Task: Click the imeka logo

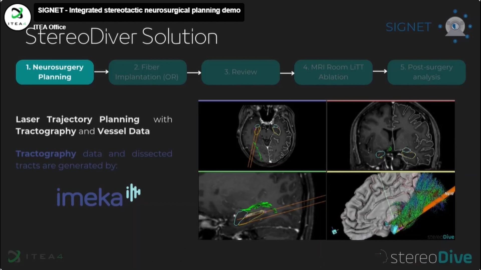Action: (98, 195)
